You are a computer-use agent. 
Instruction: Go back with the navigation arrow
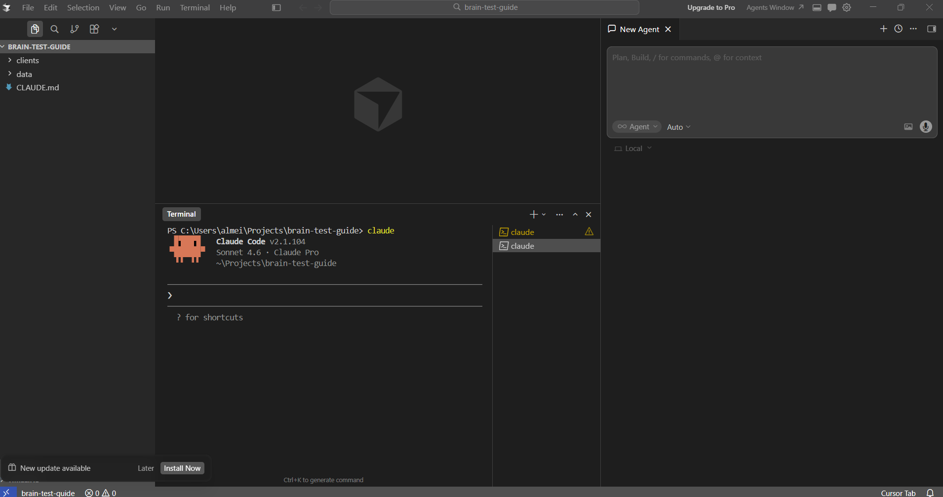[303, 7]
